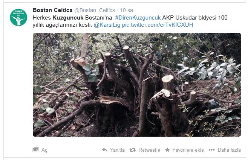Visit the @Bostan_Celtics handle
The width and height of the screenshot is (248, 160).
tap(95, 10)
